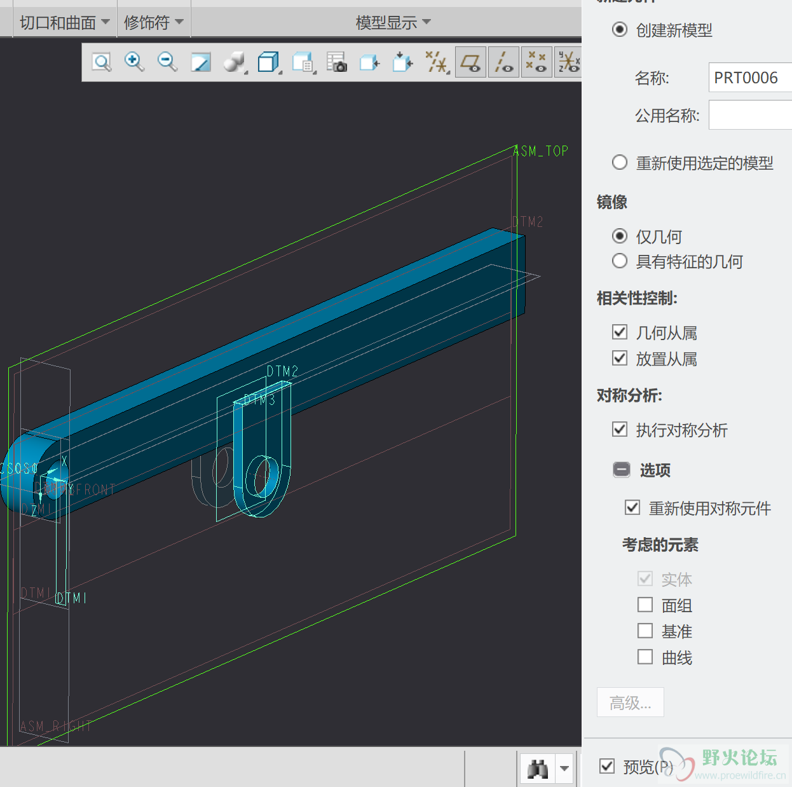
Task: Click the 考虑的元素 heading
Action: click(x=660, y=545)
